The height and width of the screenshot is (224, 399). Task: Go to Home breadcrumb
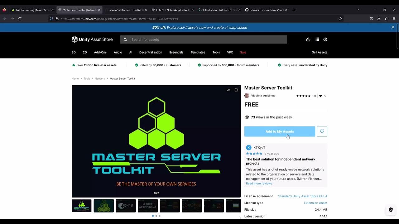tap(75, 79)
